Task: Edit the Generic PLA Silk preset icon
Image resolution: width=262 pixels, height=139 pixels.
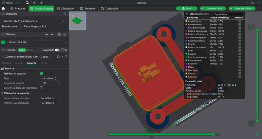Action: point(66,42)
